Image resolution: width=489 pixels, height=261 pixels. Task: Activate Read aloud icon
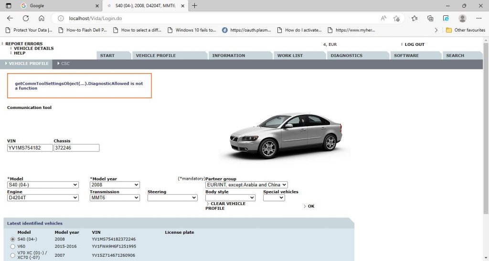tap(383, 19)
